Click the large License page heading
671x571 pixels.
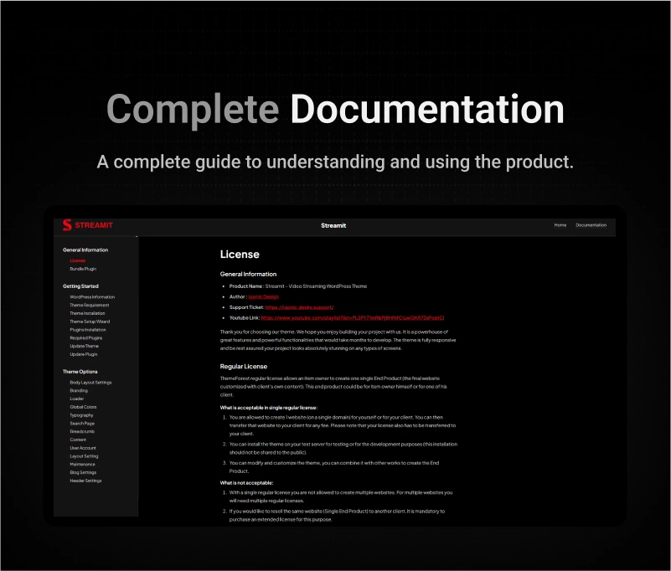tap(240, 255)
